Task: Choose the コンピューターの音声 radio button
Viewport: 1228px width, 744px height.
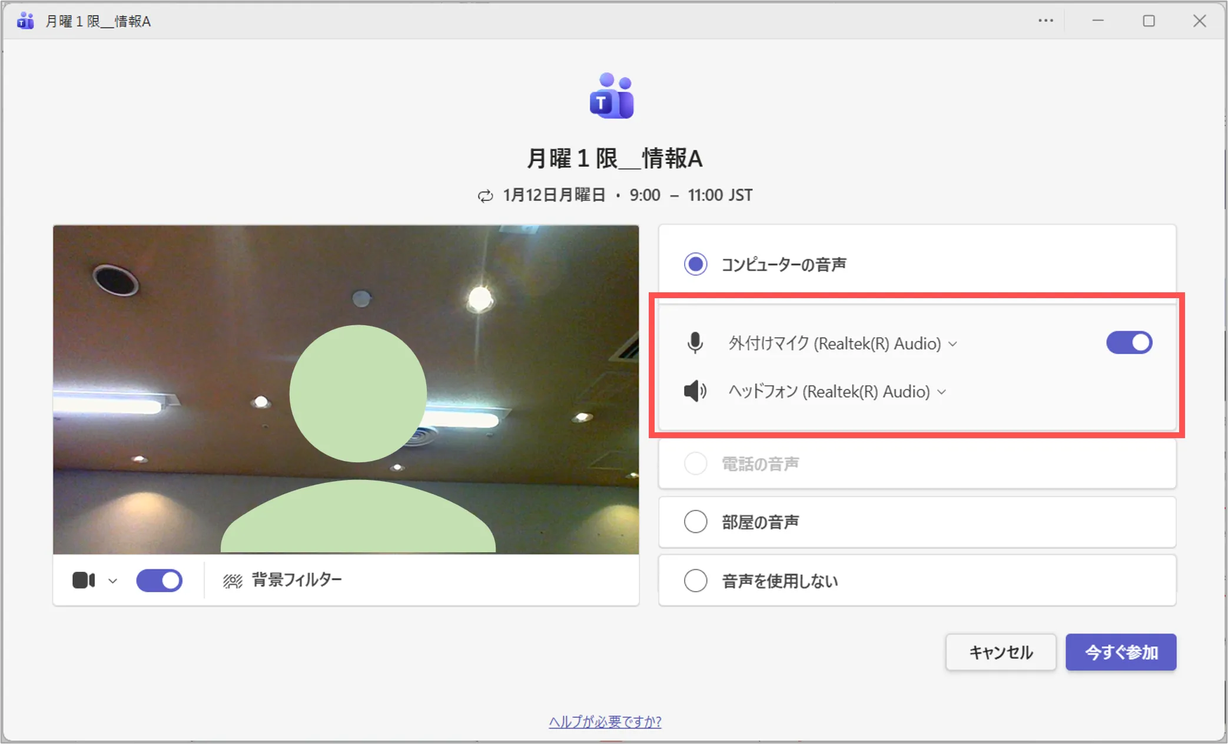Action: pyautogui.click(x=695, y=264)
